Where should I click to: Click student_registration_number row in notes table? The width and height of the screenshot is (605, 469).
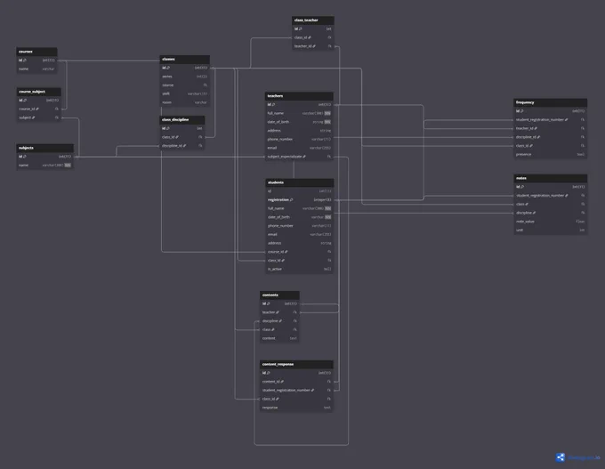tap(551, 195)
